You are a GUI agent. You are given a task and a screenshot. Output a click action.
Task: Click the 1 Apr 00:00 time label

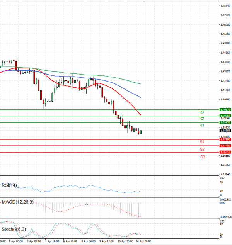coord(16,241)
